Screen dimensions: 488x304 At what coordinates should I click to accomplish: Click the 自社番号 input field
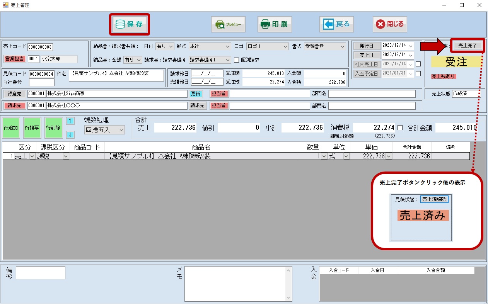(x=42, y=82)
